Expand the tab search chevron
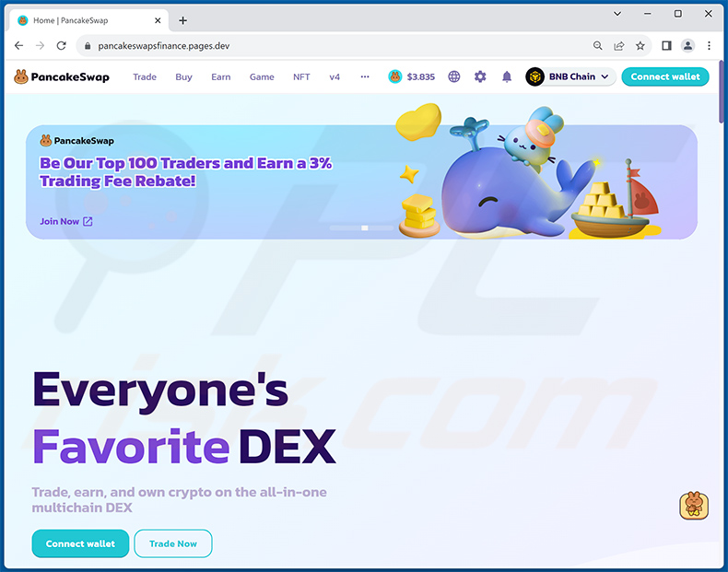The width and height of the screenshot is (728, 572). pyautogui.click(x=617, y=14)
